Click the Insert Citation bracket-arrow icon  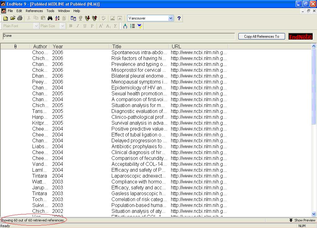click(x=125, y=26)
